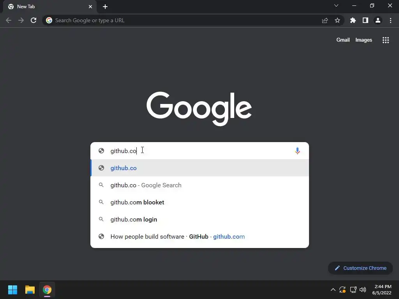Open network status tray icon

point(353,290)
